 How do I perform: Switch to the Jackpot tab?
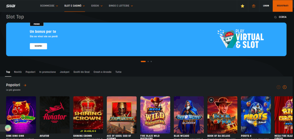click(x=65, y=72)
